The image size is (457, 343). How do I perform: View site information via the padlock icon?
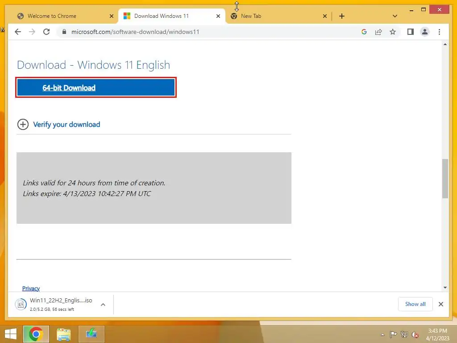click(64, 32)
